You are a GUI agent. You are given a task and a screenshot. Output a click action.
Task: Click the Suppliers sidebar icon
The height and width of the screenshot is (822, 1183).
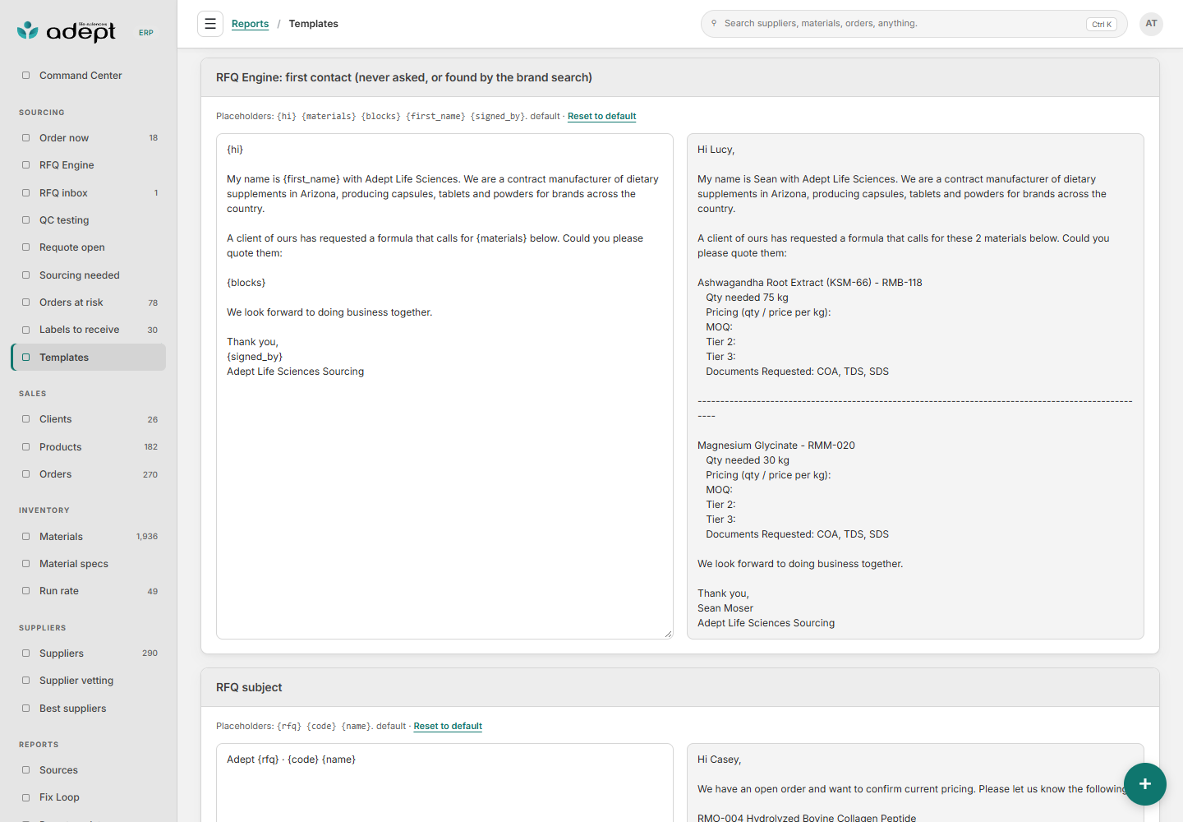pyautogui.click(x=25, y=653)
